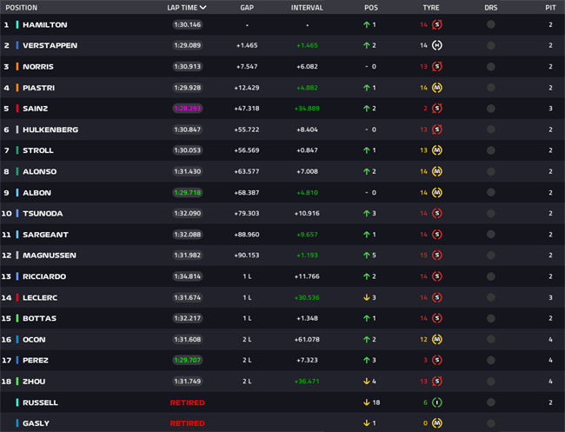Click Russell's intermediate tyre icon

click(x=437, y=402)
